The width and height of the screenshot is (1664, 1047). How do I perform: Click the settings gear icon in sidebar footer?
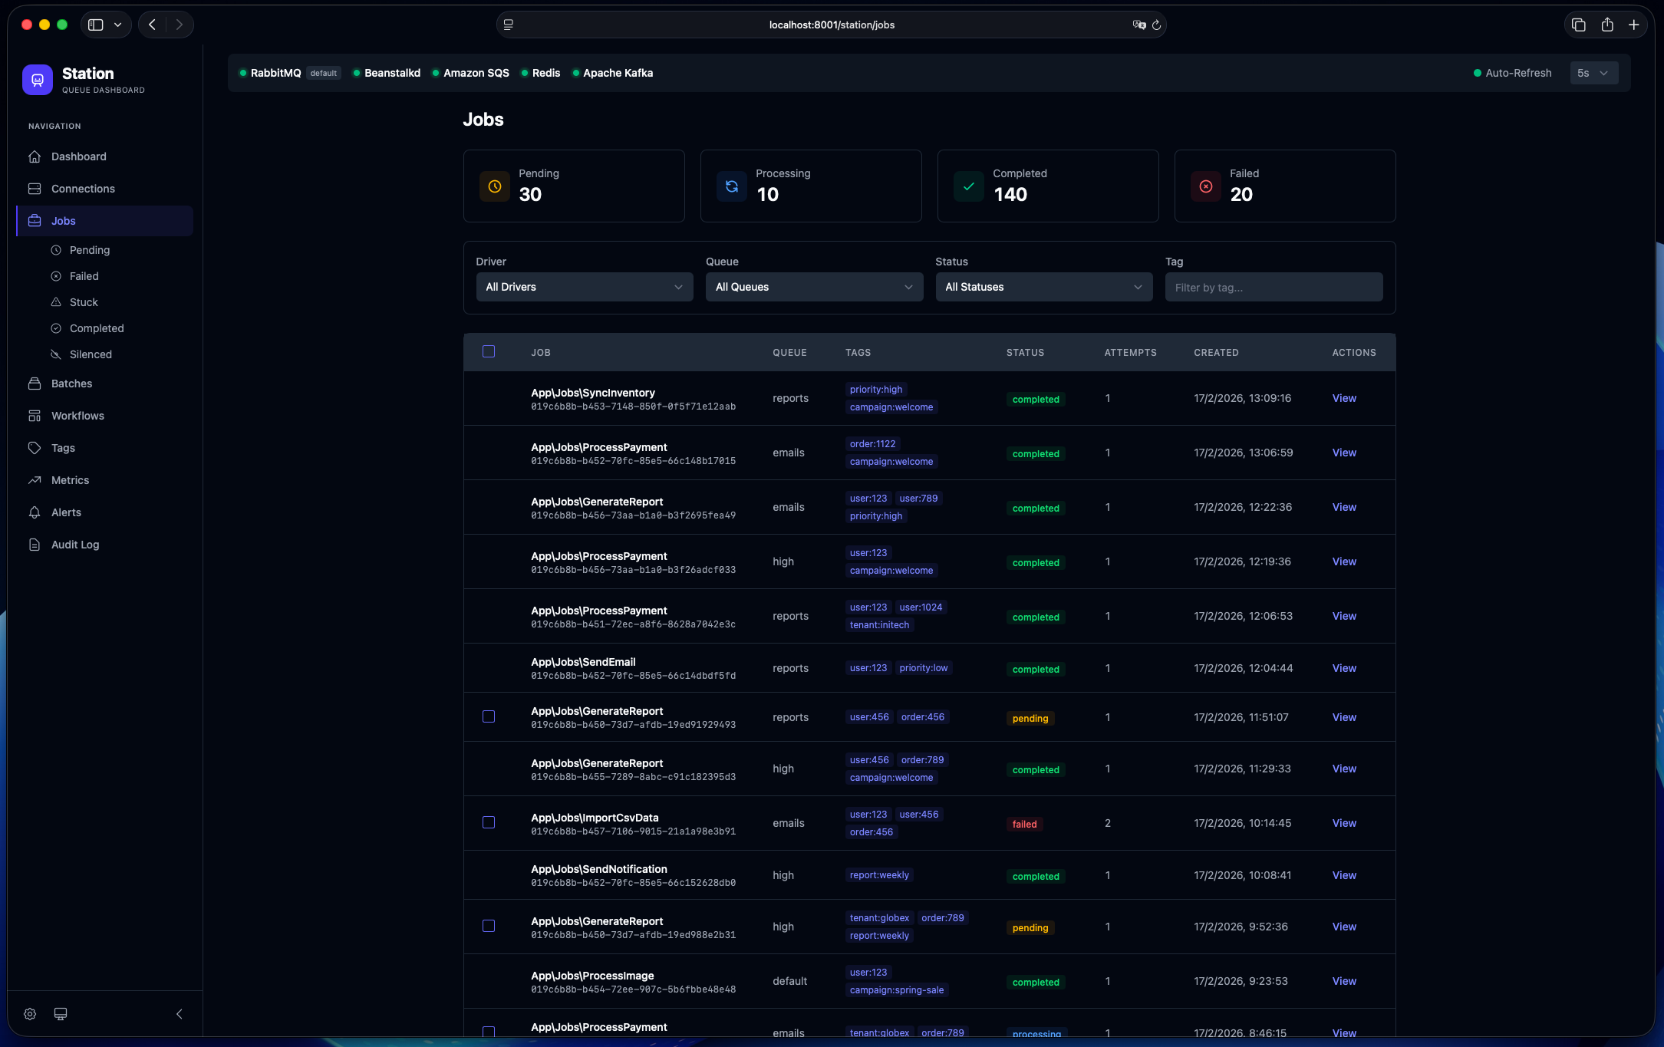pos(30,1014)
